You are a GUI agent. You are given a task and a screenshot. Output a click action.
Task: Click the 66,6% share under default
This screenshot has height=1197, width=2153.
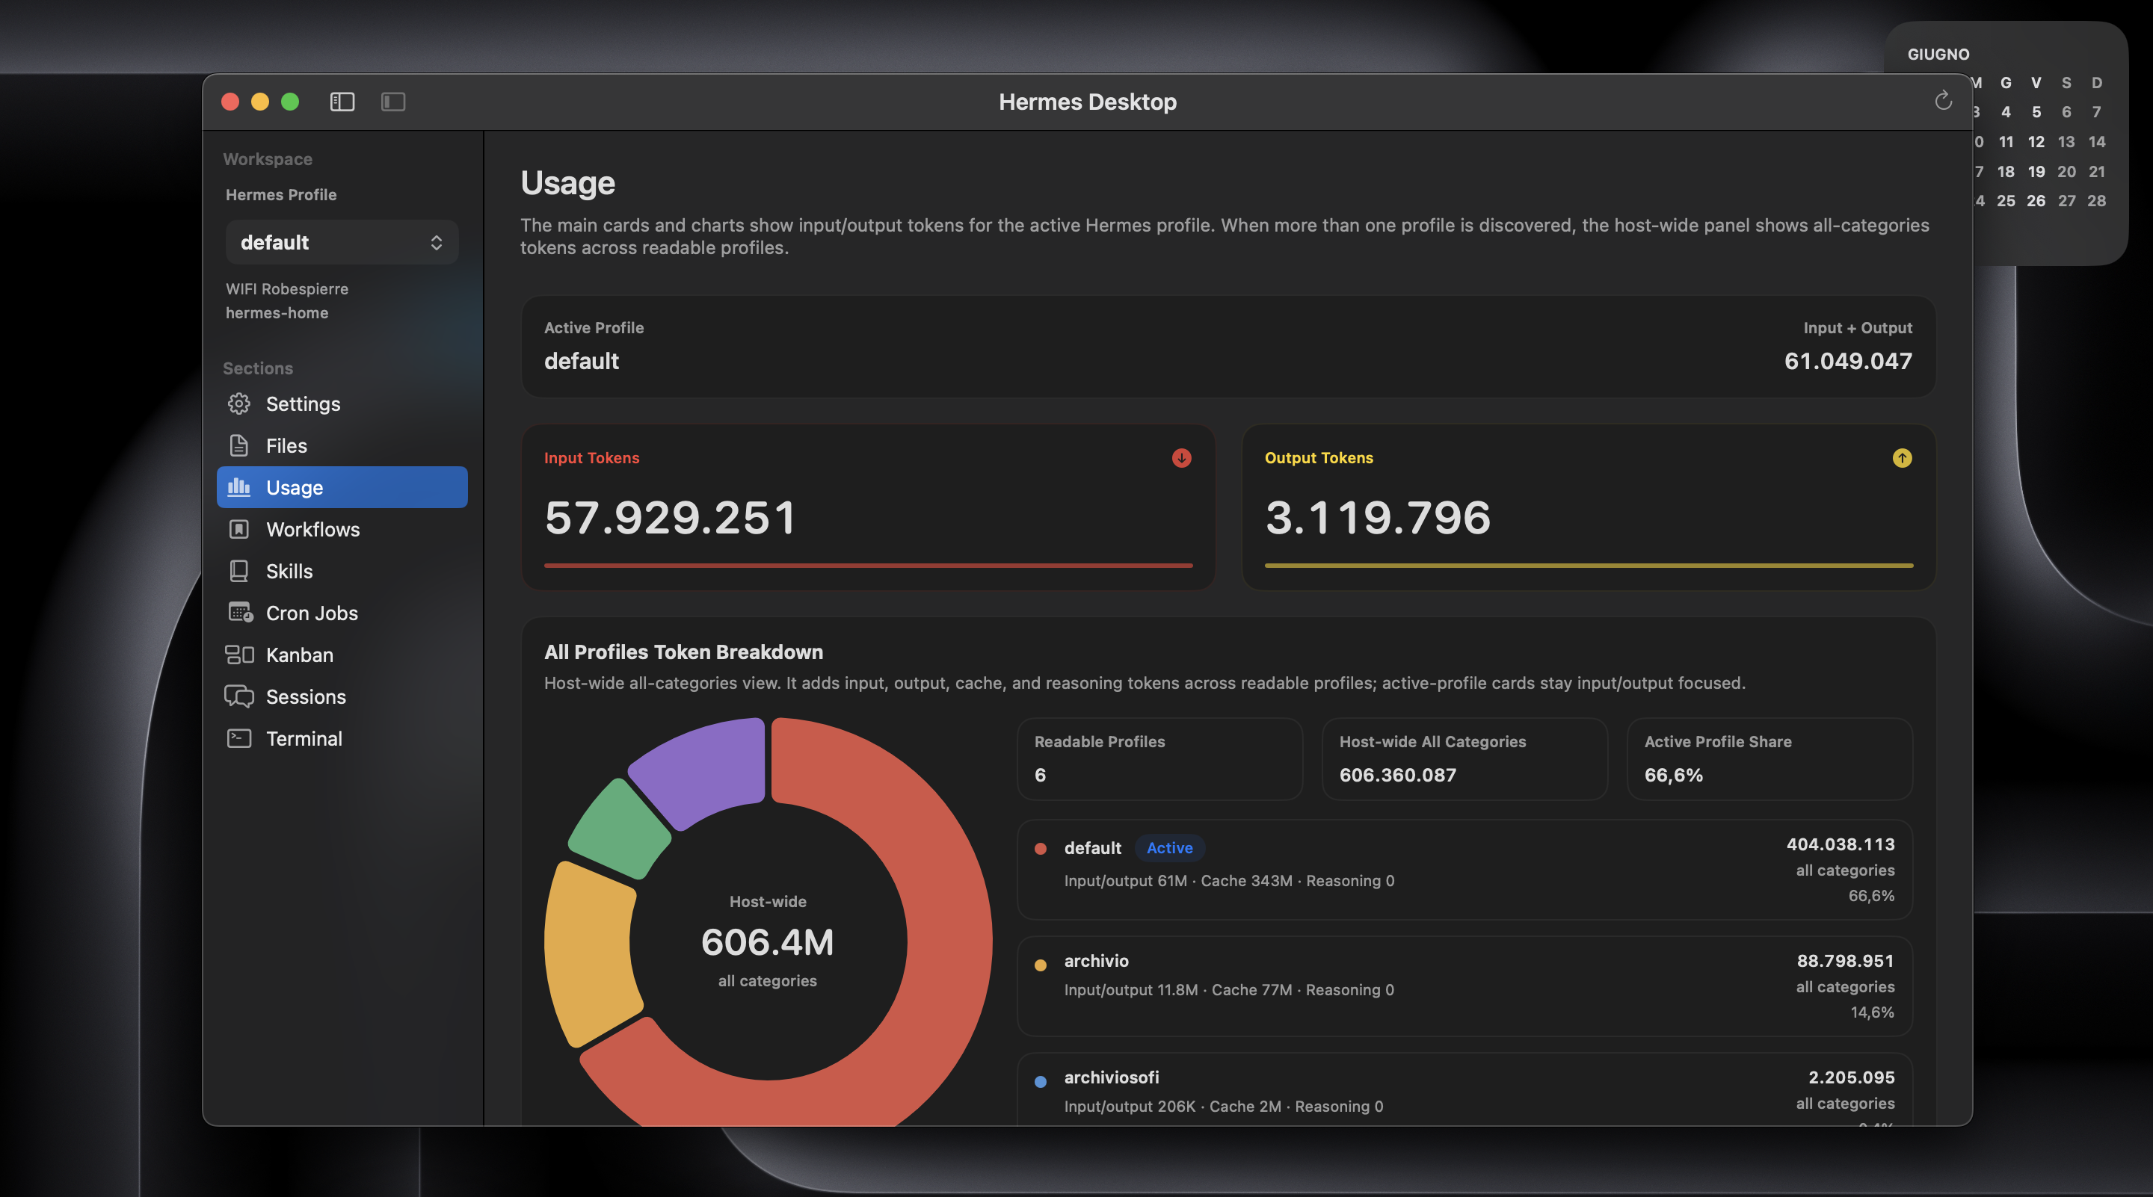tap(1871, 895)
